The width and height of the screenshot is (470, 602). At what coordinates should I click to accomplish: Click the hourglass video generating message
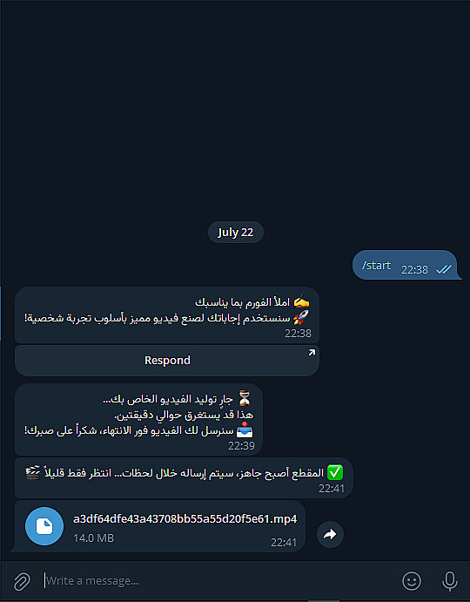pos(138,419)
